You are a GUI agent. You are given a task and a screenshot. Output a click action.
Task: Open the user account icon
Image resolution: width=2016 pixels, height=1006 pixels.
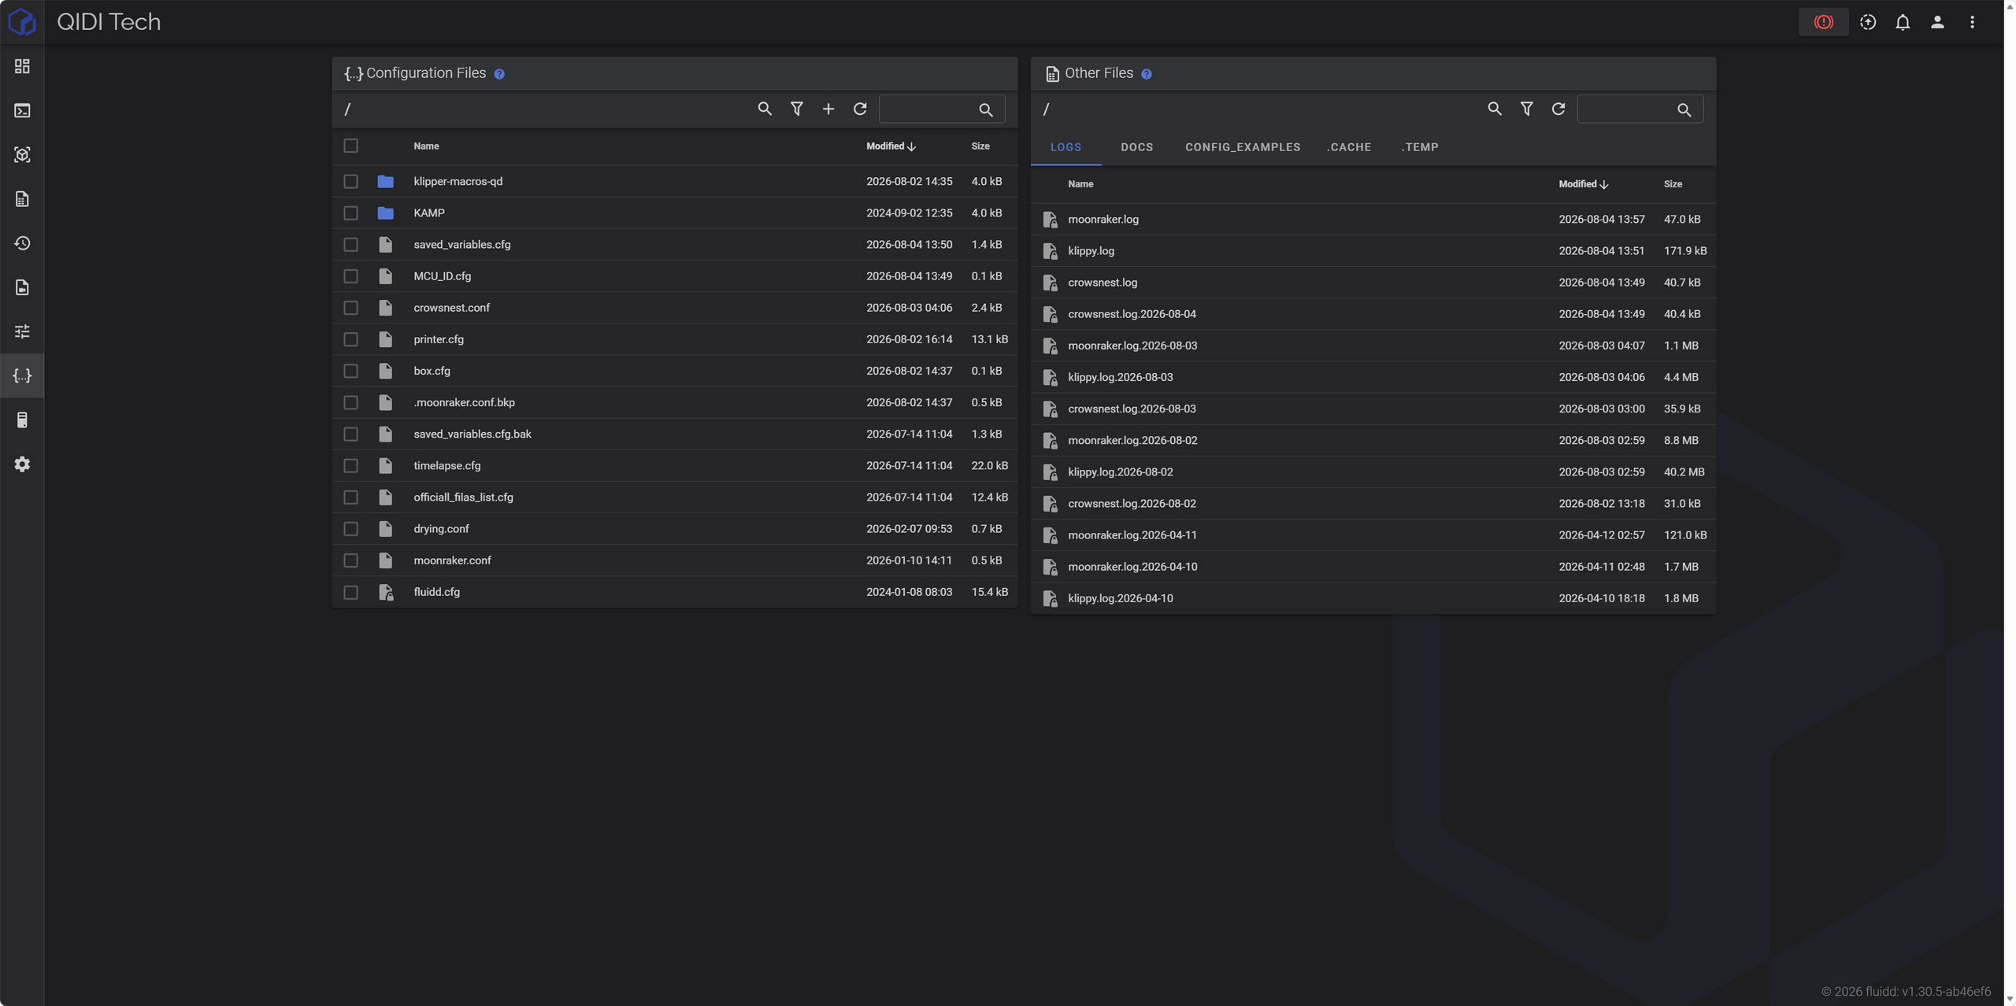pyautogui.click(x=1937, y=22)
